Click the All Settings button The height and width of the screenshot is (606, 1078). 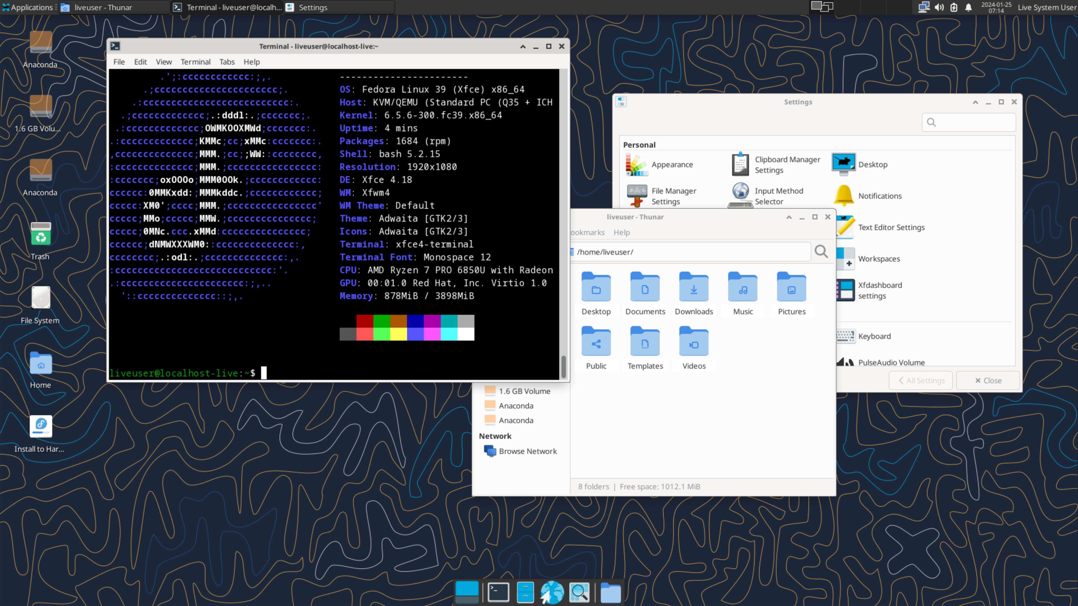(x=921, y=380)
